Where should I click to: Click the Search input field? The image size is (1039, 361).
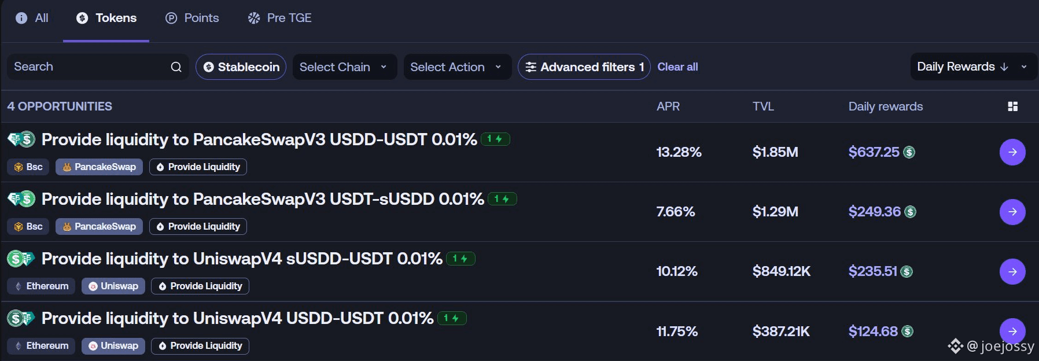87,67
